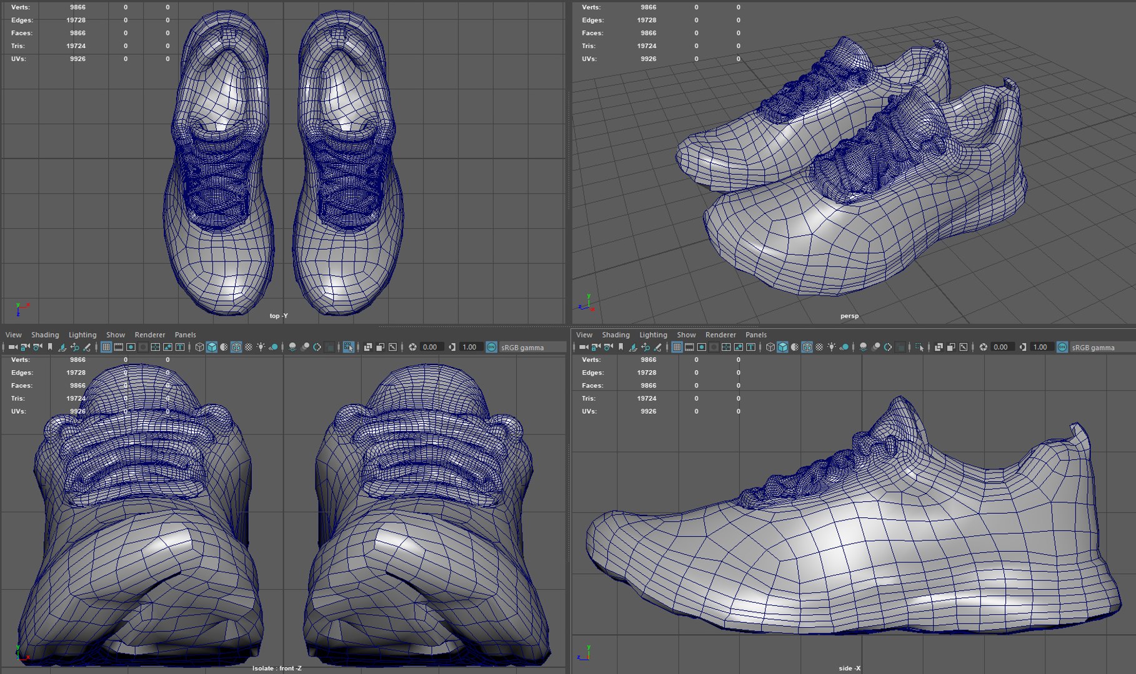
Task: Expand Panels menu in side view panel
Action: 755,335
